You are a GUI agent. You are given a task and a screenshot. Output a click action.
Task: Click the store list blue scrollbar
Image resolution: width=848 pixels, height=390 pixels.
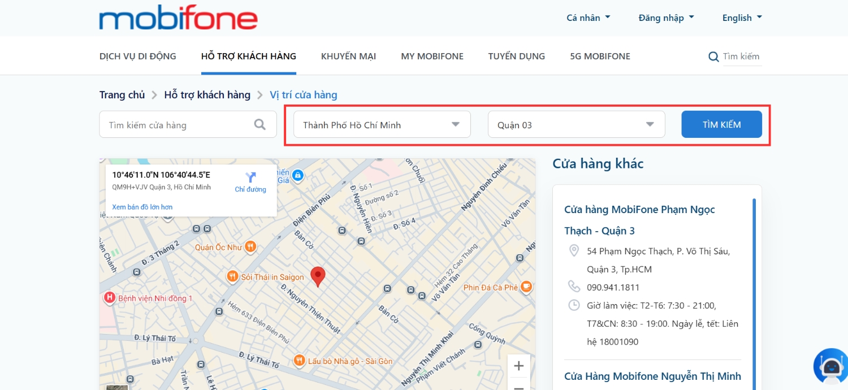click(754, 294)
